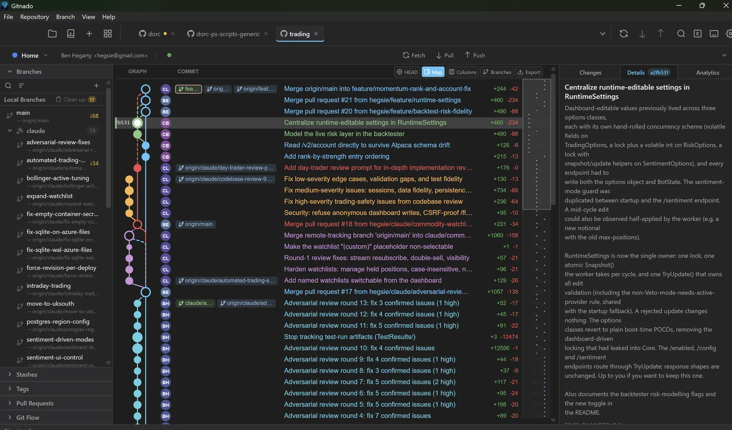Select the highlighted commit graph node b531
Image resolution: width=732 pixels, height=430 pixels.
coord(137,122)
